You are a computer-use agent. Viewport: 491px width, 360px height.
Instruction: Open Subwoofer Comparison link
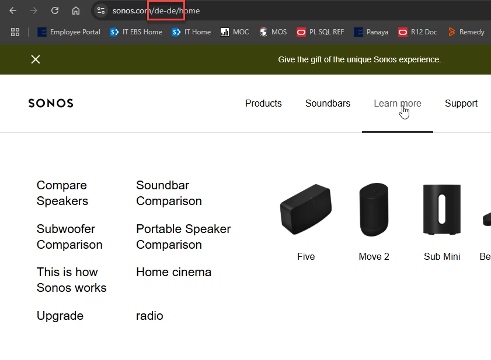point(69,237)
